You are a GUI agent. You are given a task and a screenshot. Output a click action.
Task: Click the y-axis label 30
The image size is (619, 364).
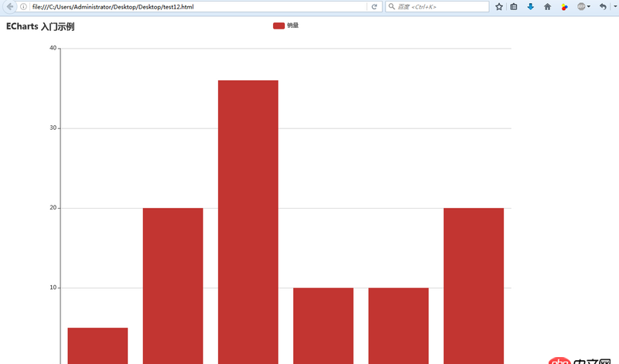pyautogui.click(x=53, y=128)
